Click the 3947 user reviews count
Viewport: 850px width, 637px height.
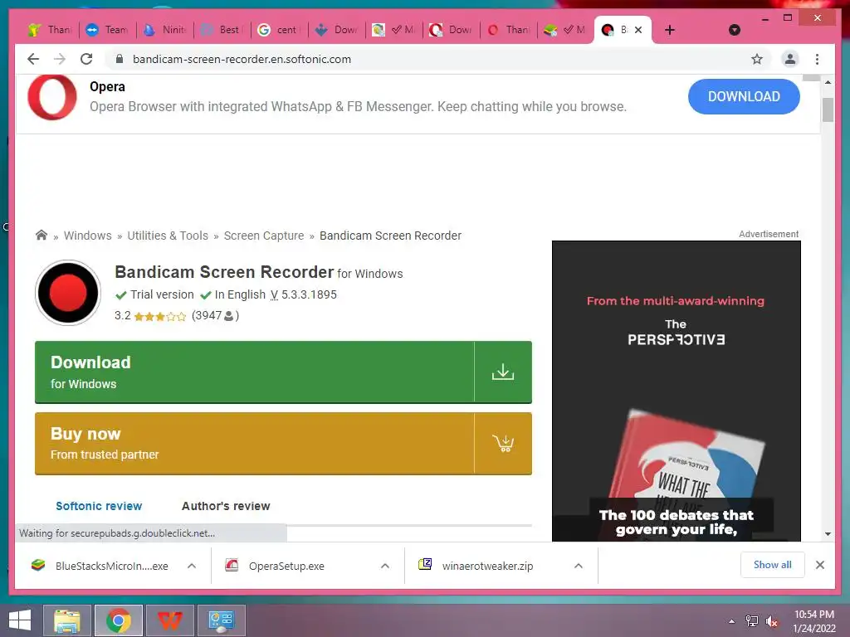click(215, 315)
